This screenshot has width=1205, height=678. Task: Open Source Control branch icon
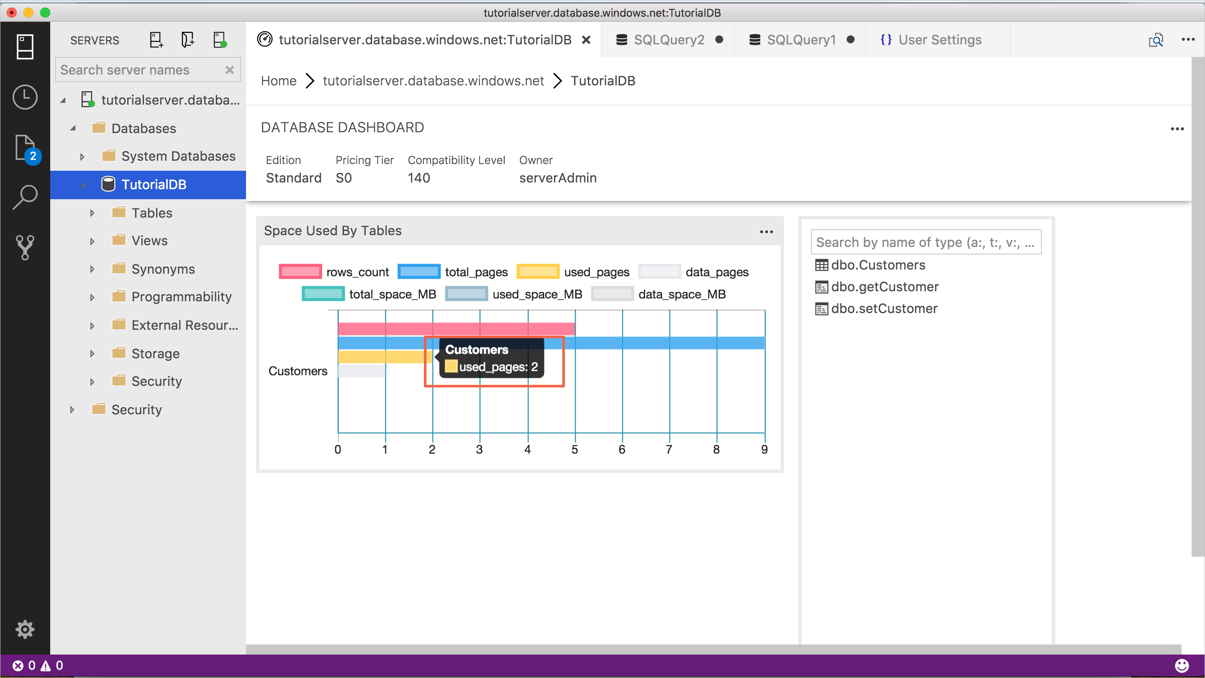pos(25,247)
